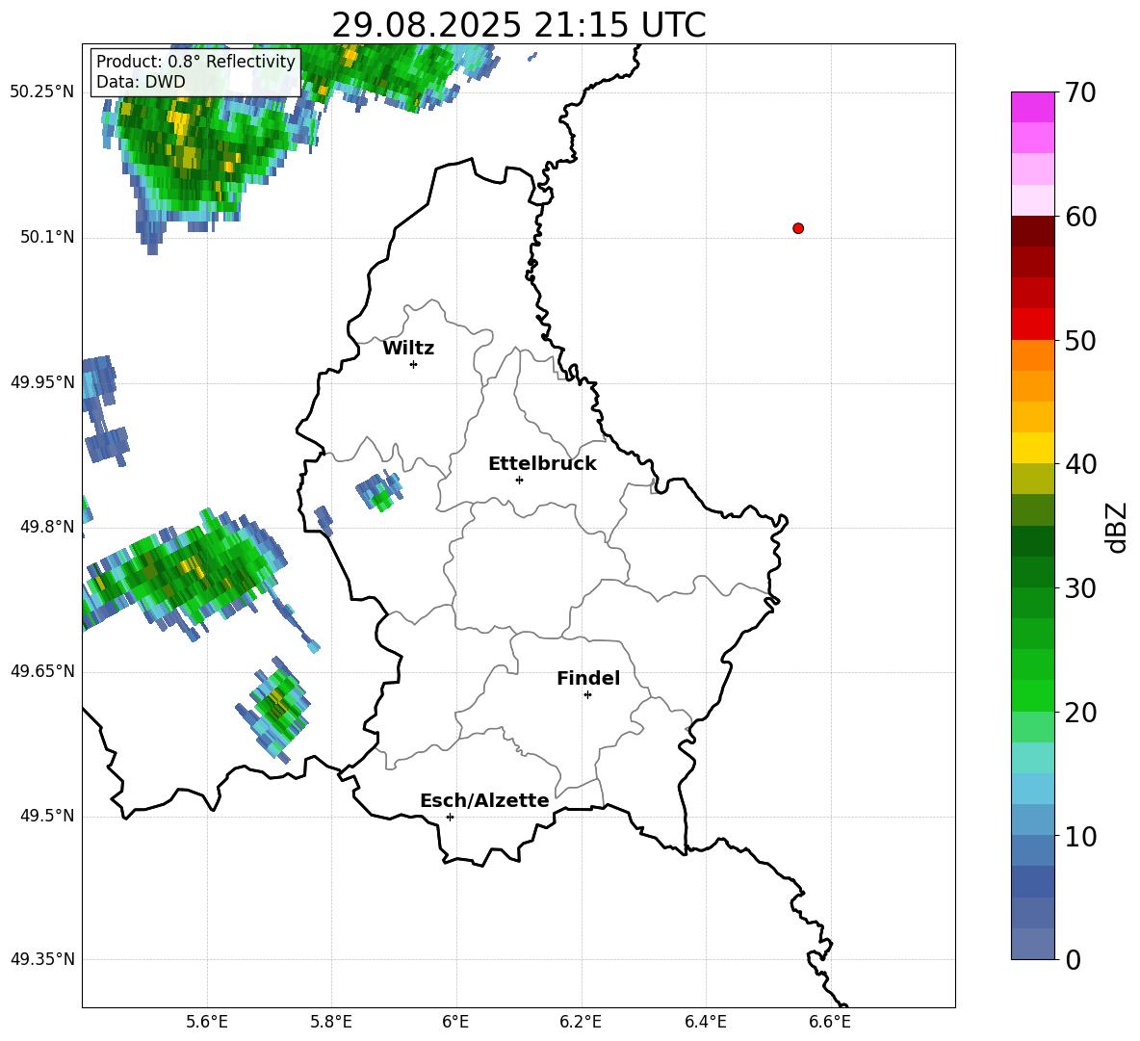Click the 40 tick on colorbar

(1080, 464)
